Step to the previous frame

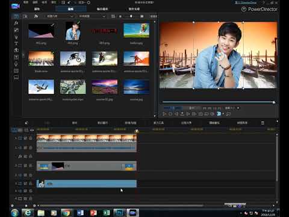tap(176, 114)
